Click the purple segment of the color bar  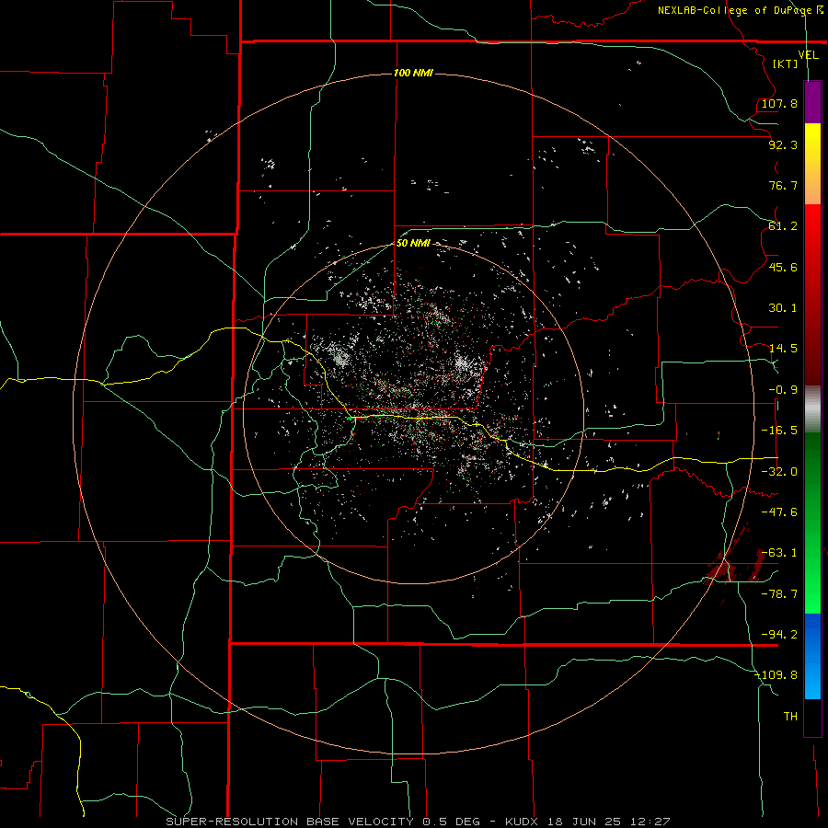pos(812,102)
